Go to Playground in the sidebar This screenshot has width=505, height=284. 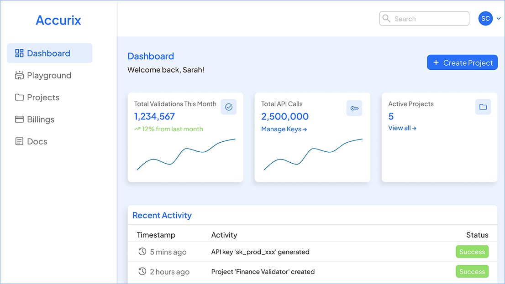pyautogui.click(x=49, y=76)
